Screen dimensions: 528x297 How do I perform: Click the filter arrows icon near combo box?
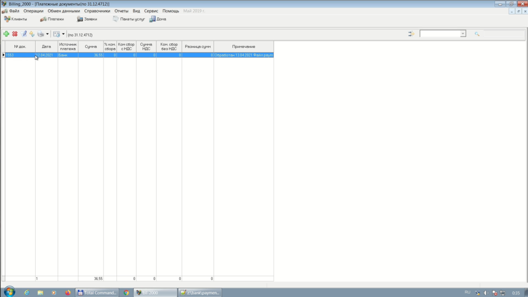click(x=411, y=34)
